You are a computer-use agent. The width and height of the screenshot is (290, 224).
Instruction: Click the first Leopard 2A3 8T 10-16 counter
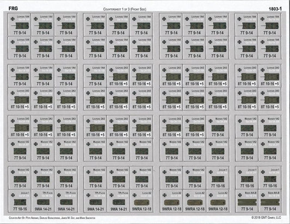[x=118, y=76]
